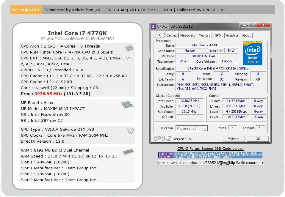Screen dimensions: 285x197
Task: Select the SPD tab
Action: click(218, 35)
